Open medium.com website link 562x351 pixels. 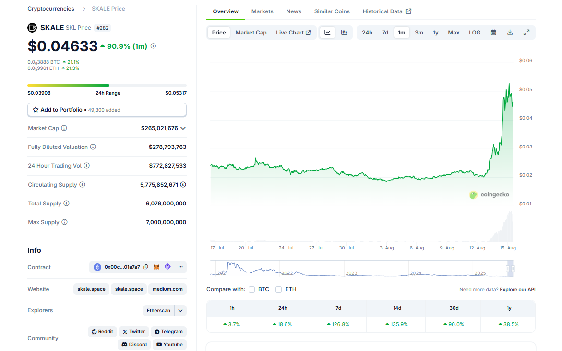pyautogui.click(x=167, y=289)
